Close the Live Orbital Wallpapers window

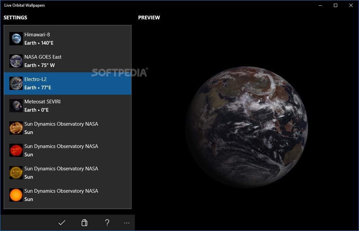click(351, 5)
